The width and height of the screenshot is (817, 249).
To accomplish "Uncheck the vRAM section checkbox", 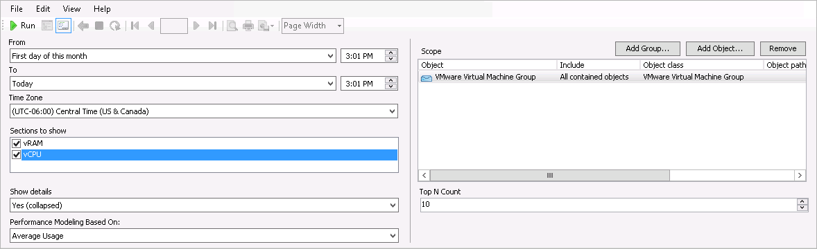I will tap(16, 143).
